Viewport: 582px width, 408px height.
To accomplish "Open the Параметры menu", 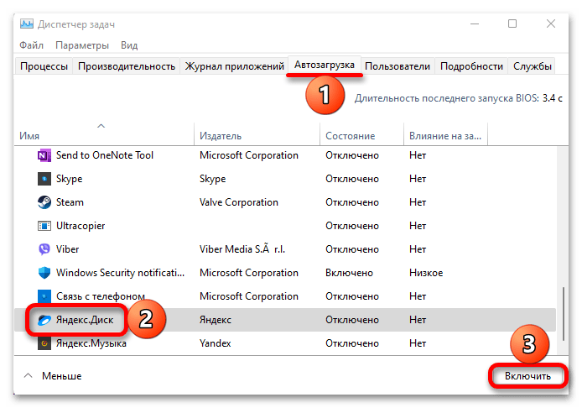I will 82,45.
